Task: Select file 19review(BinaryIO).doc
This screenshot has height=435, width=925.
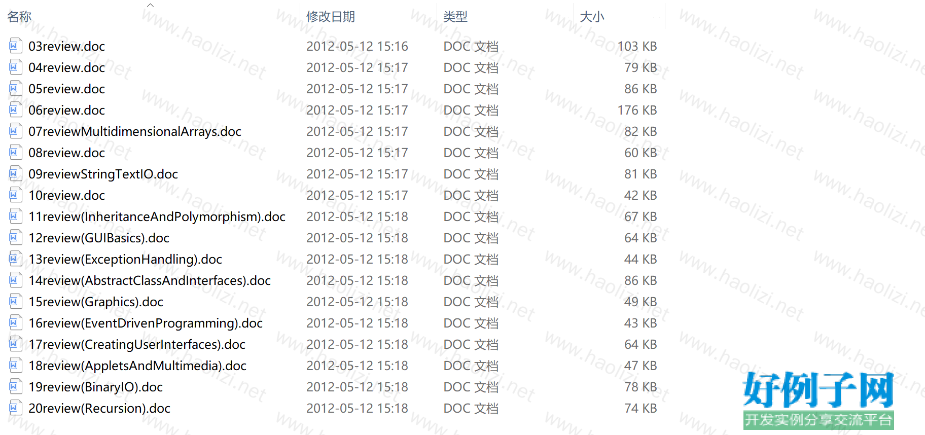Action: point(95,387)
